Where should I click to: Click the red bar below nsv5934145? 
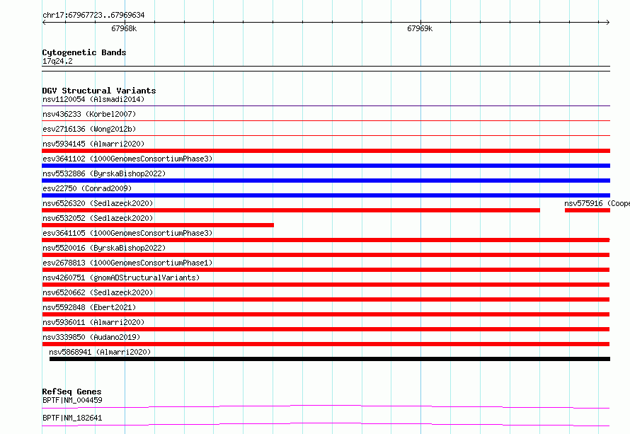[326, 151]
